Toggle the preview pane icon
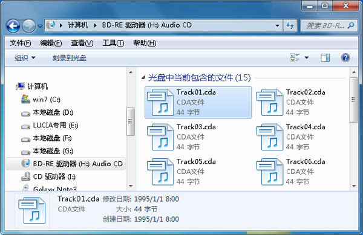Image resolution: width=363 pixels, height=235 pixels. tap(325, 58)
